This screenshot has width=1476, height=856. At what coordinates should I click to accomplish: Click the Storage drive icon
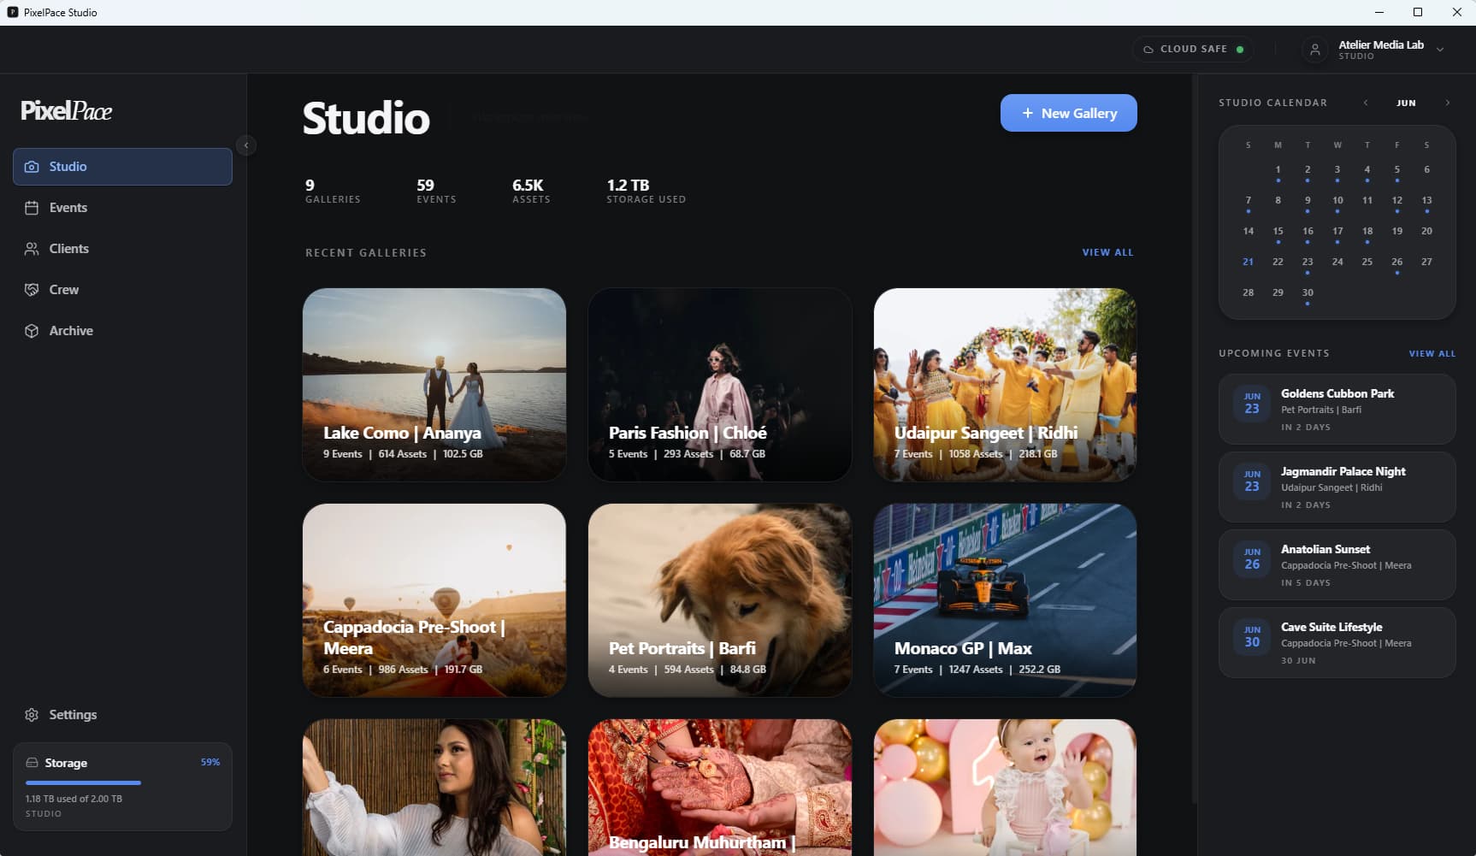point(32,763)
